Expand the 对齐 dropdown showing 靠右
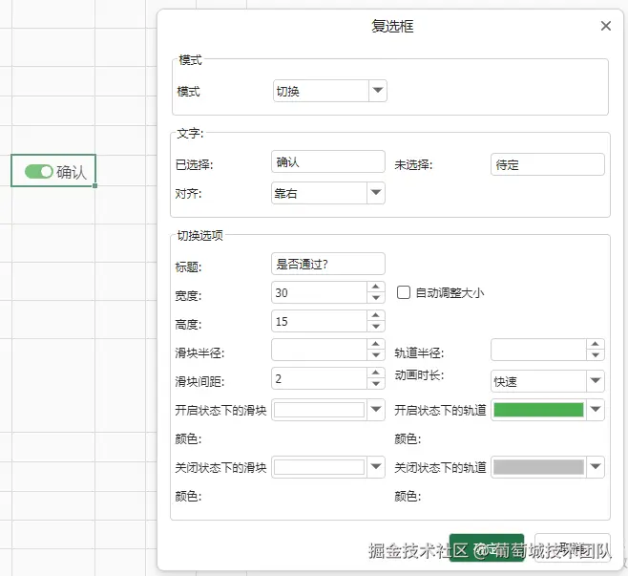This screenshot has width=628, height=576. 376,193
